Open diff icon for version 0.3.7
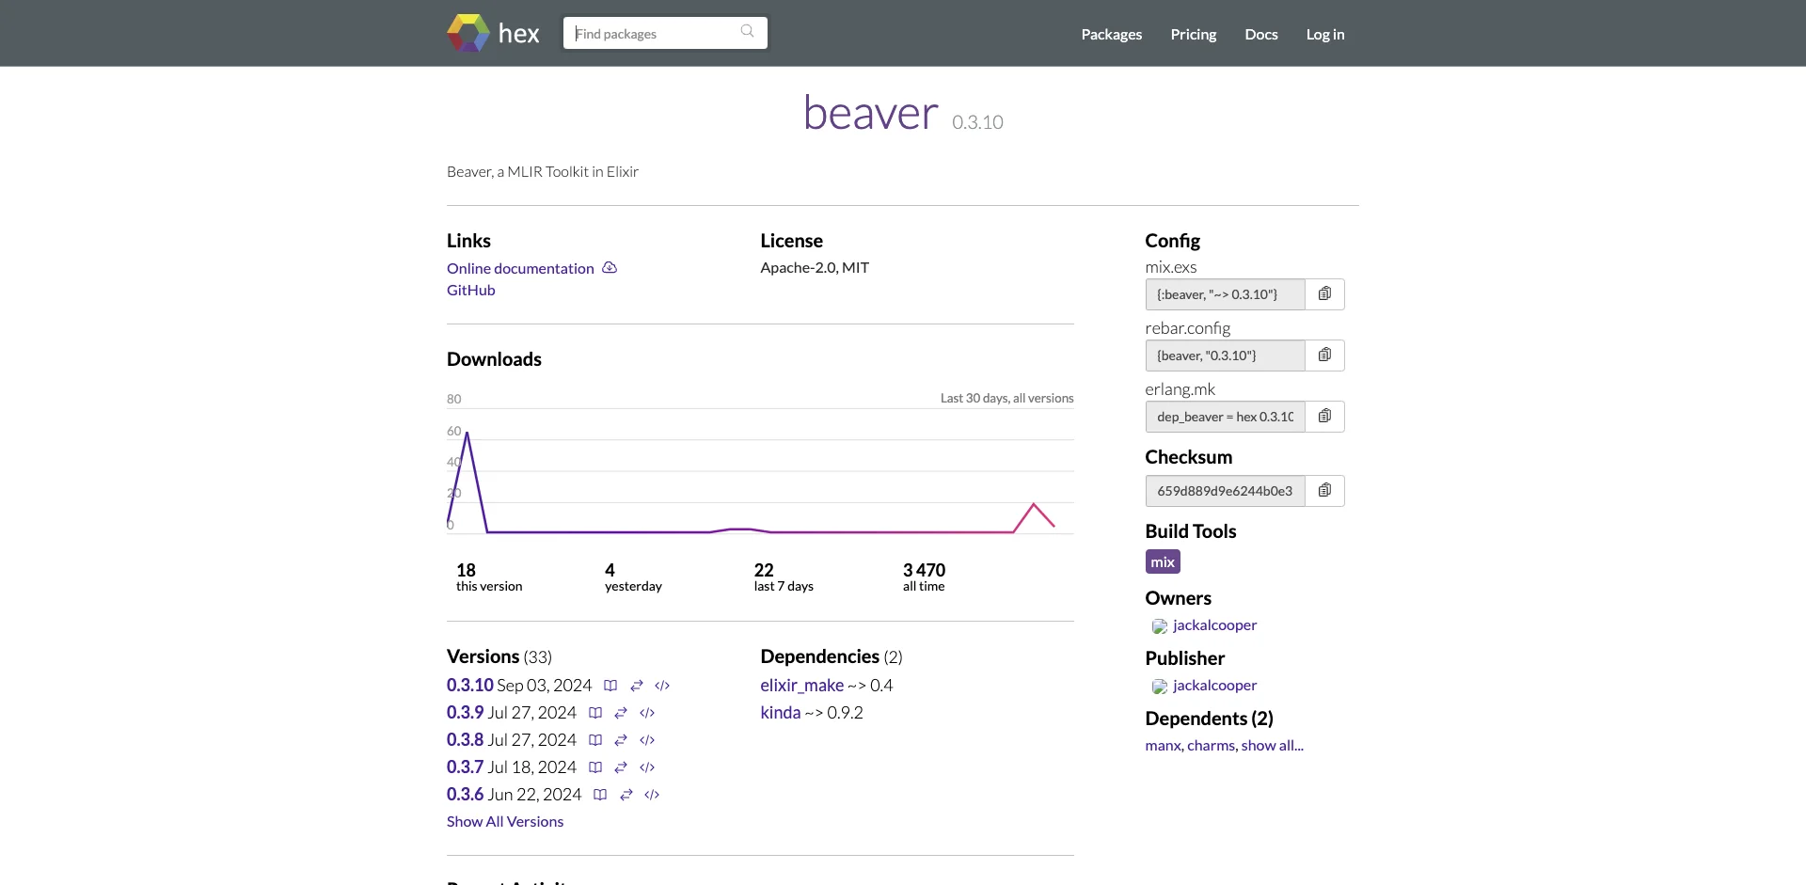Screen dimensions: 1806x885 (621, 767)
